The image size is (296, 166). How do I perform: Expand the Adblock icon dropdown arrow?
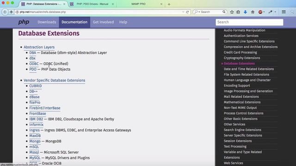pos(264,12)
